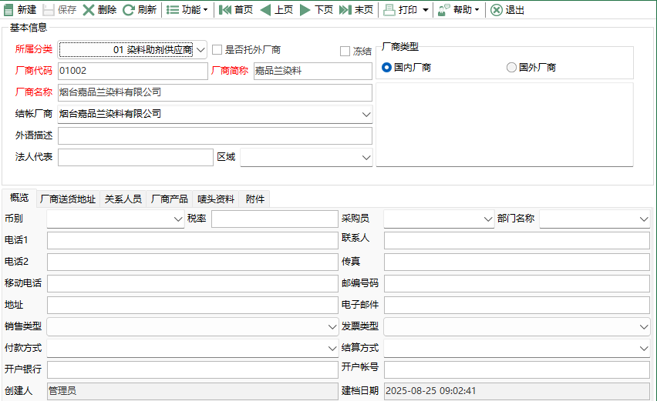Go to previous record (上页) arrow
This screenshot has width=657, height=401.
(x=265, y=10)
